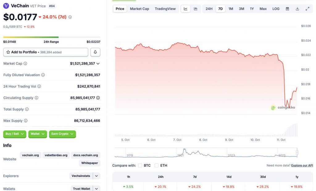Expand chart to fullscreen
Image resolution: width=316 pixels, height=191 pixels.
point(307,9)
